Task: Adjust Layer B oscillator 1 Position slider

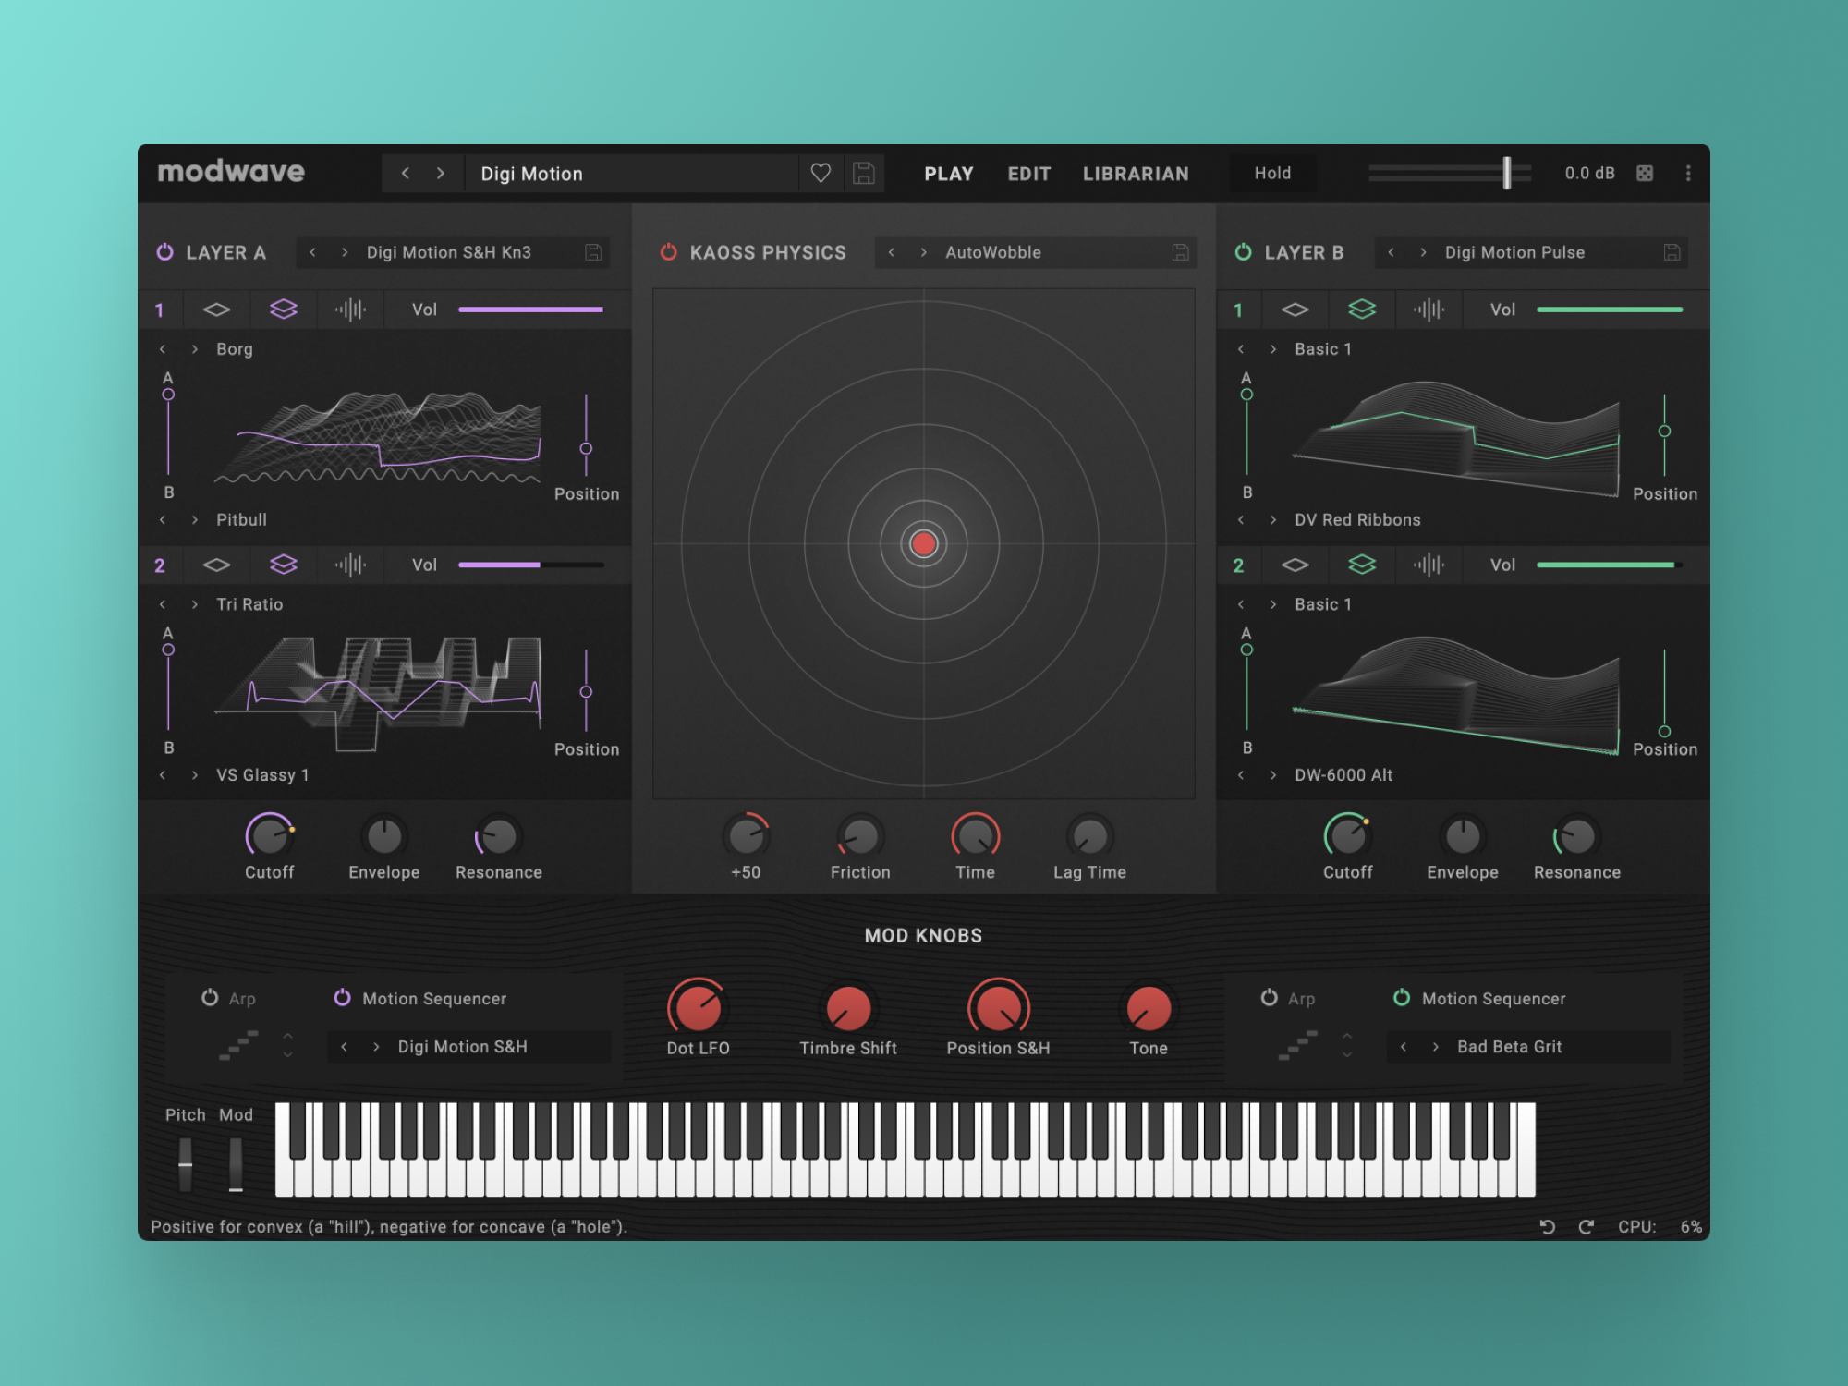Action: 1664,434
